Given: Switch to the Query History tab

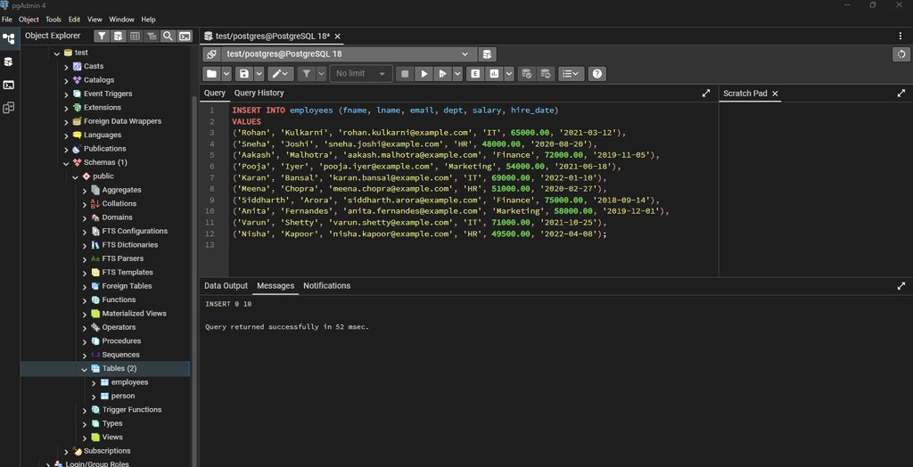Looking at the screenshot, I should [x=259, y=93].
